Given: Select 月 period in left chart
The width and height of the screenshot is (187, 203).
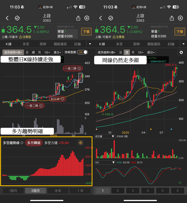Looking at the screenshot, I should (x=39, y=52).
